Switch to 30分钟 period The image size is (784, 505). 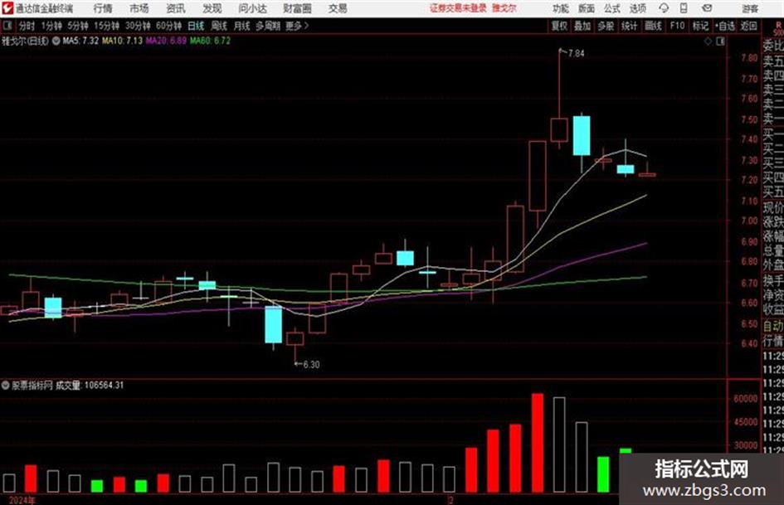pos(138,26)
